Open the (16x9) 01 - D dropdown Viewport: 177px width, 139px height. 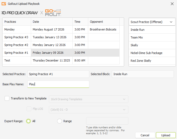coord(88,110)
